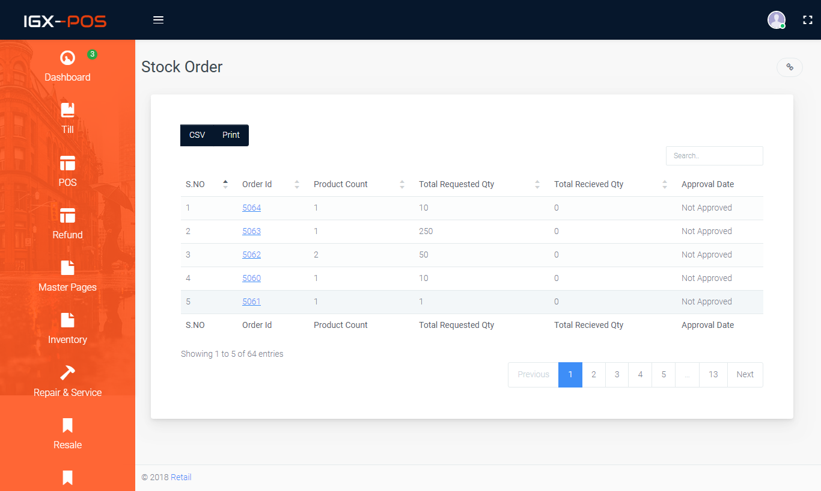Click the link icon button beside Stock Order
The width and height of the screenshot is (821, 491).
[x=790, y=67]
